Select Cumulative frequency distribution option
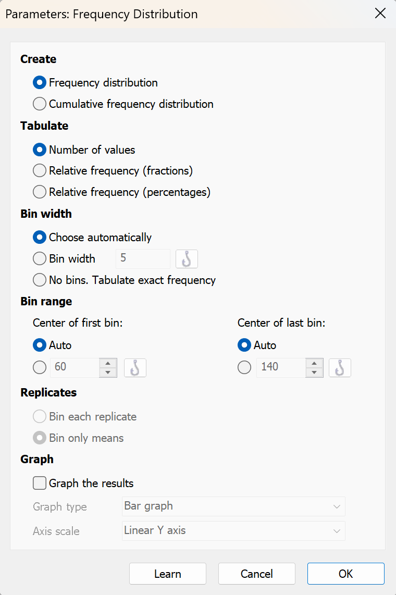Viewport: 396px width, 595px height. click(40, 104)
